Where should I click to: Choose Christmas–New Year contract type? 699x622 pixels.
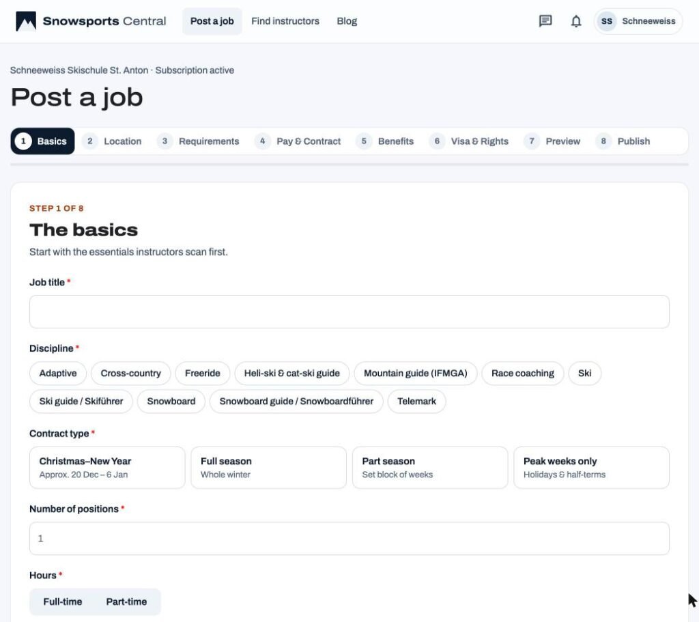[107, 468]
